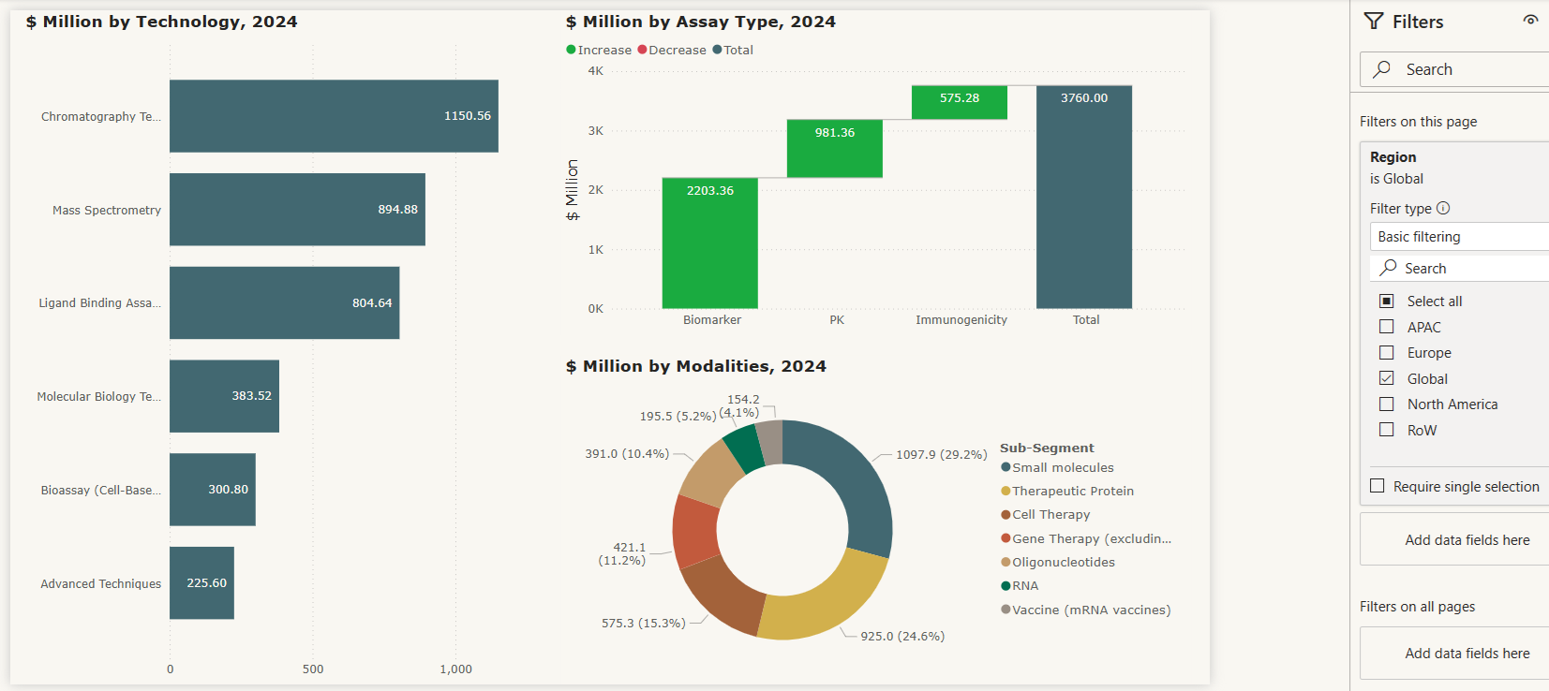This screenshot has height=691, width=1549.
Task: Check the APAC region checkbox
Action: (x=1387, y=327)
